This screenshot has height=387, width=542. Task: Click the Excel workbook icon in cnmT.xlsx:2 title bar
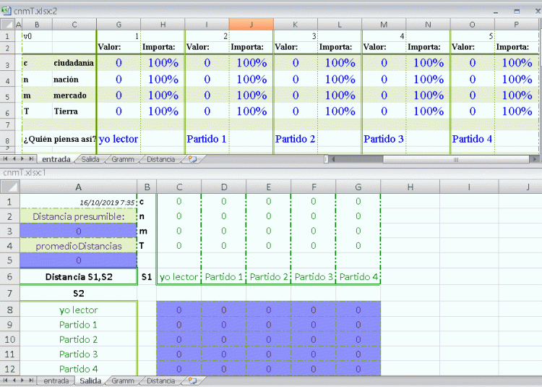pos(7,12)
